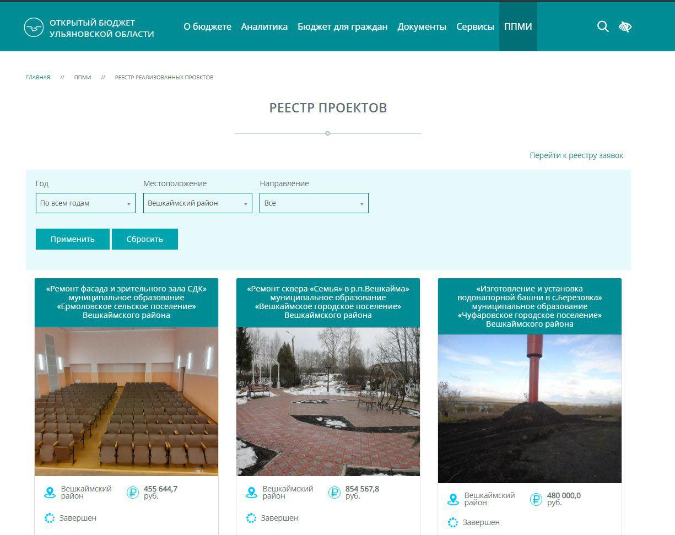This screenshot has width=675, height=535.
Task: Click the status icon beside Завершен on square card
Action: click(x=251, y=518)
